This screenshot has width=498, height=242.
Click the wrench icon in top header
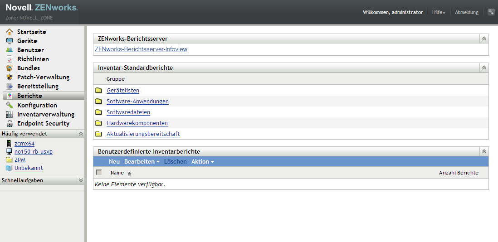(491, 12)
